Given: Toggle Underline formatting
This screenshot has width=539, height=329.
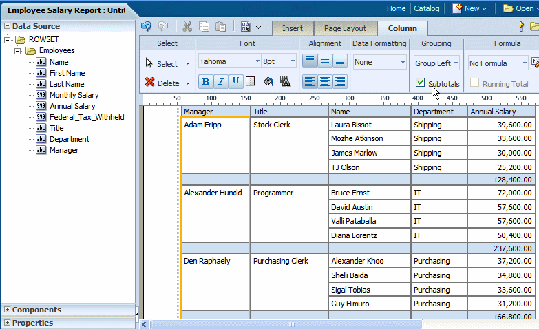Looking at the screenshot, I should (235, 81).
